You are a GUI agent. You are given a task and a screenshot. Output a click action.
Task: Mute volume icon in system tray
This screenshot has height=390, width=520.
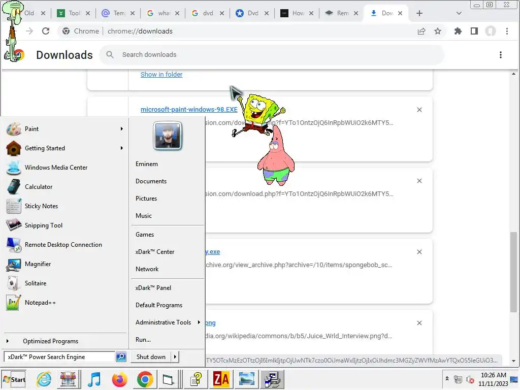point(470,379)
